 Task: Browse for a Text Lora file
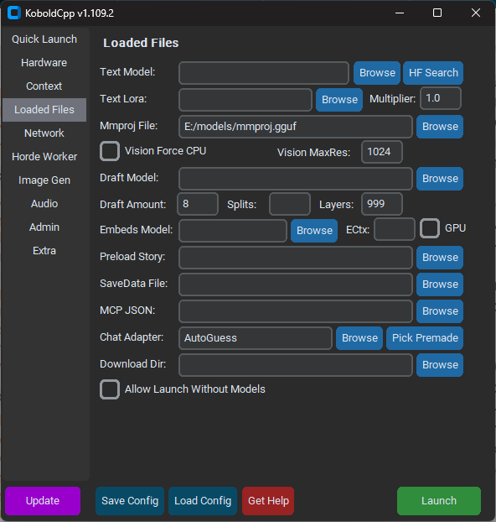coord(339,100)
